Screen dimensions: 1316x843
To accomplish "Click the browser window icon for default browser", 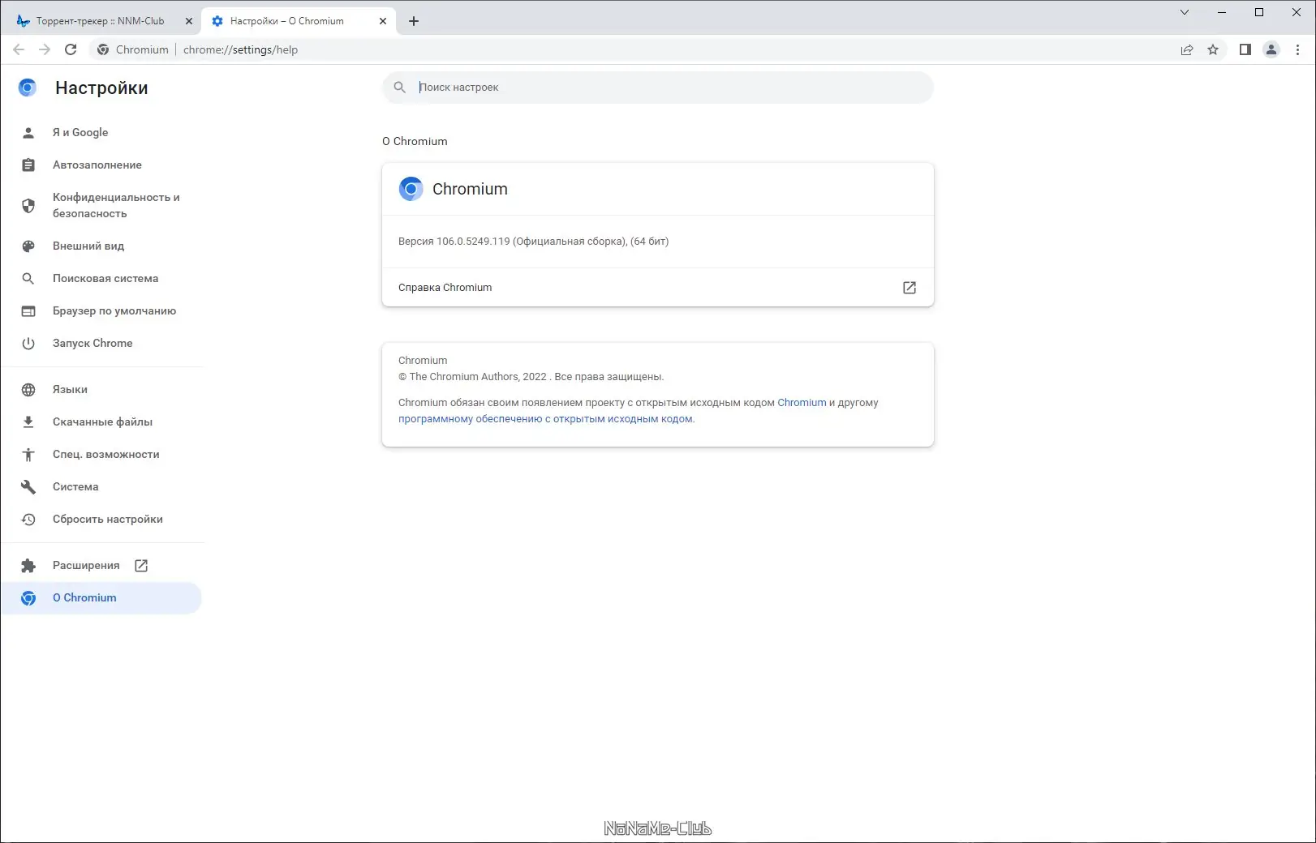I will point(28,310).
